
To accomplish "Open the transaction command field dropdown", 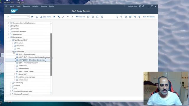I will click(x=28, y=17).
